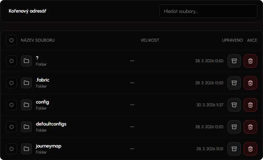This screenshot has width=263, height=160.
Task: Delete the journeymap folder via trash icon
Action: click(250, 149)
